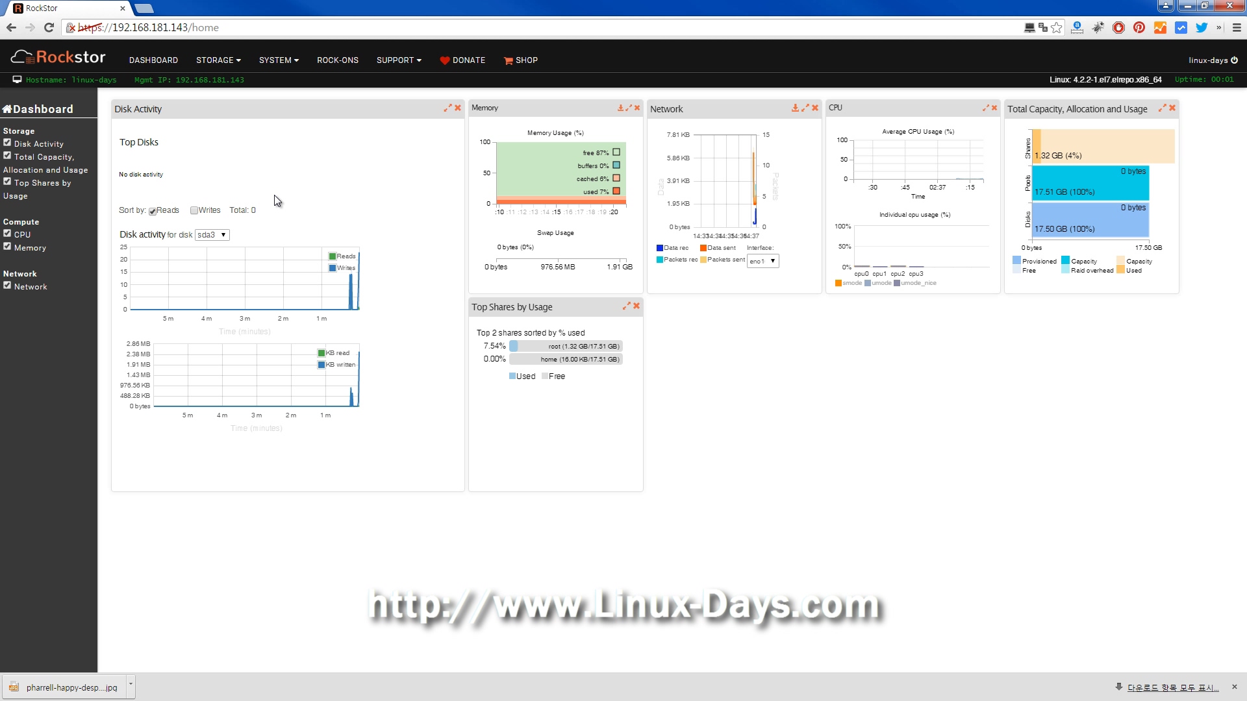Open the DONATE link
1247x701 pixels.
[462, 60]
